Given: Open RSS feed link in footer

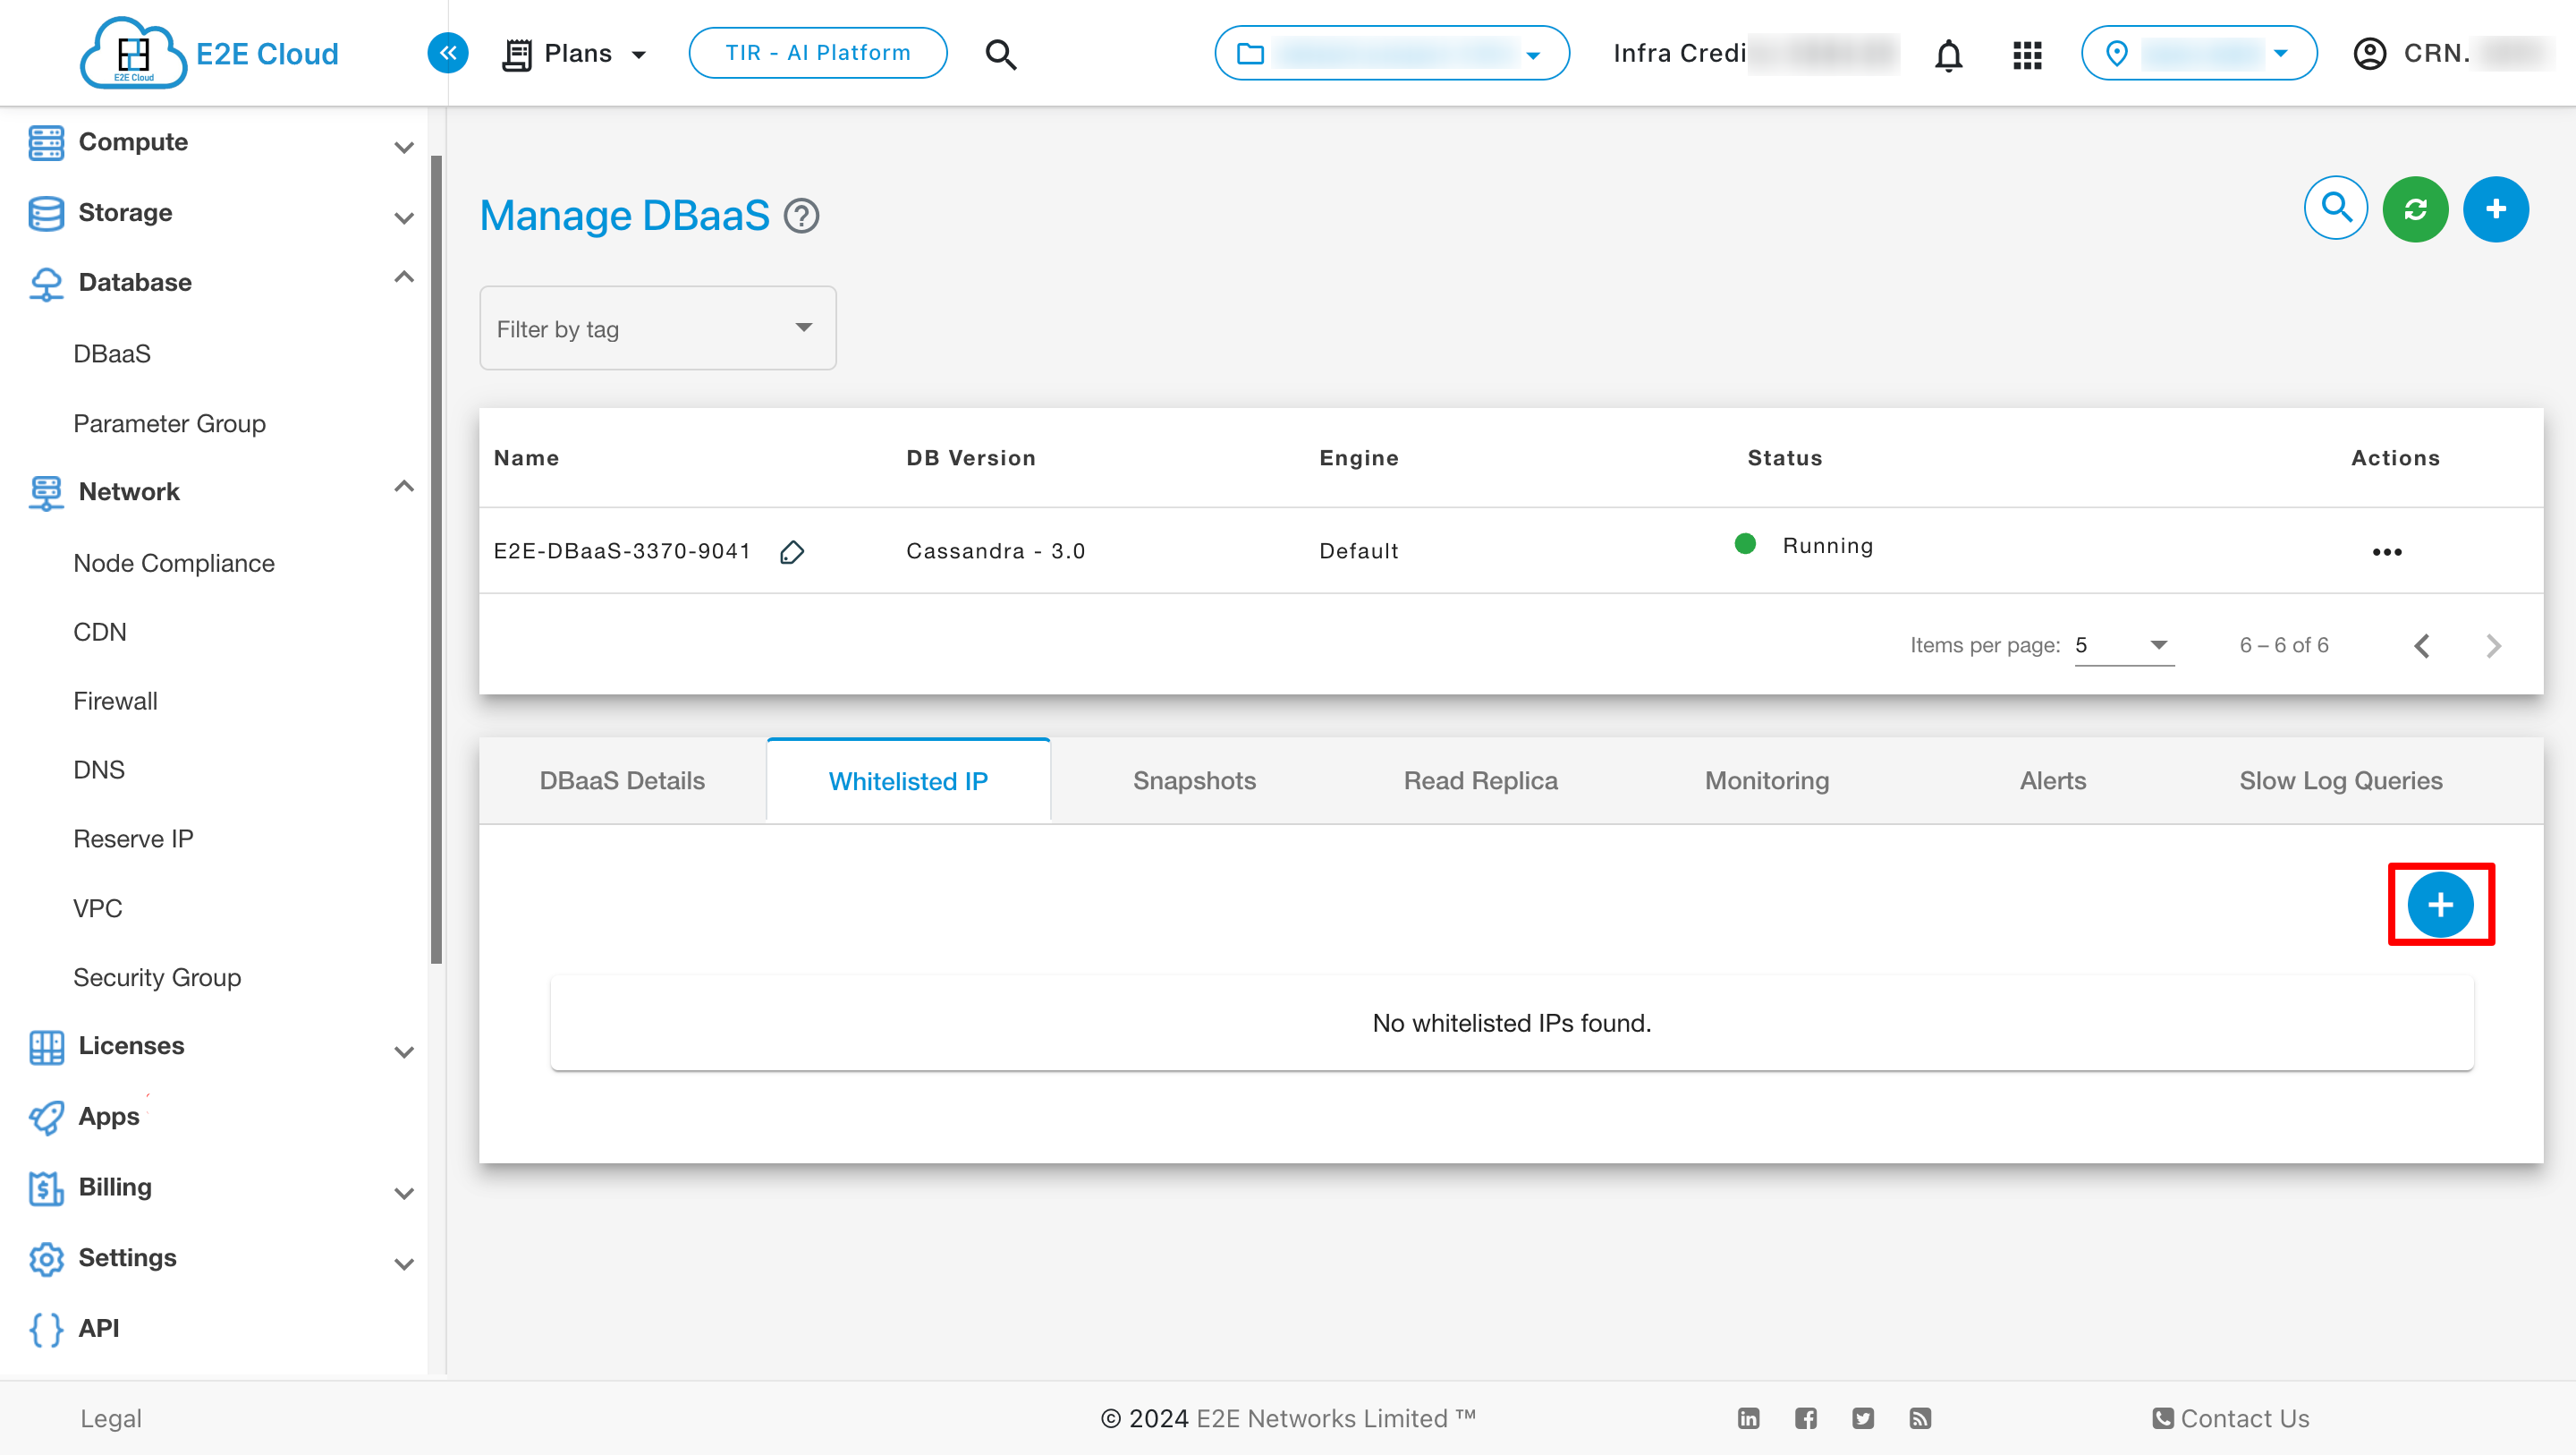Looking at the screenshot, I should pos(1920,1418).
